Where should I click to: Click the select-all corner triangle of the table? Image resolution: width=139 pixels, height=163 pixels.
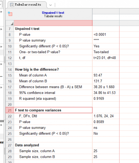pos(12,24)
